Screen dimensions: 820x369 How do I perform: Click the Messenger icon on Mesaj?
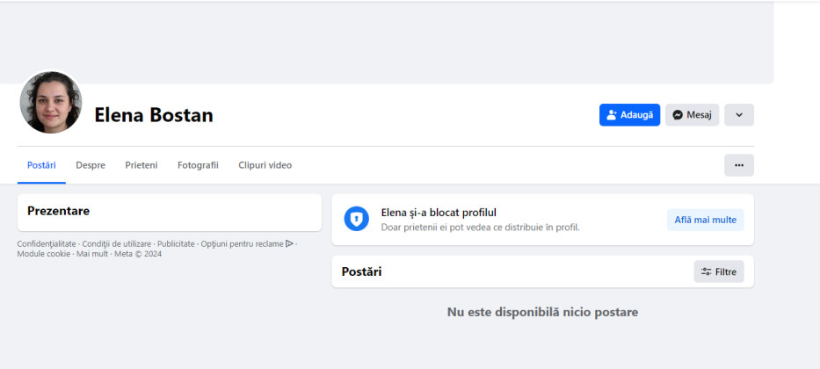[678, 115]
